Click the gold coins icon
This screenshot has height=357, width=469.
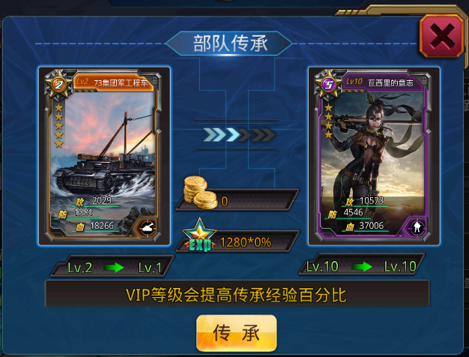click(x=200, y=192)
